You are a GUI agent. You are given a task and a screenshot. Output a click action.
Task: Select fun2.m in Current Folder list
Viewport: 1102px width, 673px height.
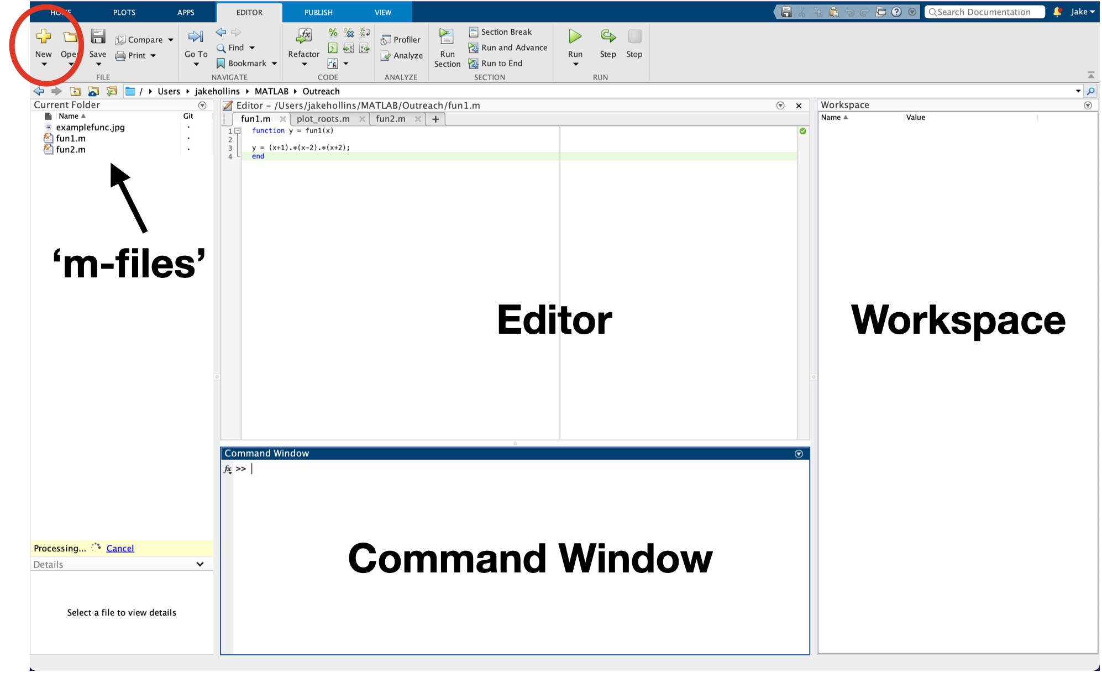coord(71,150)
